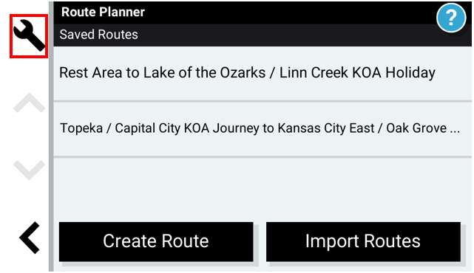This screenshot has width=474, height=273.
Task: Click the gray vertical bar beside the list
Action: [51, 136]
